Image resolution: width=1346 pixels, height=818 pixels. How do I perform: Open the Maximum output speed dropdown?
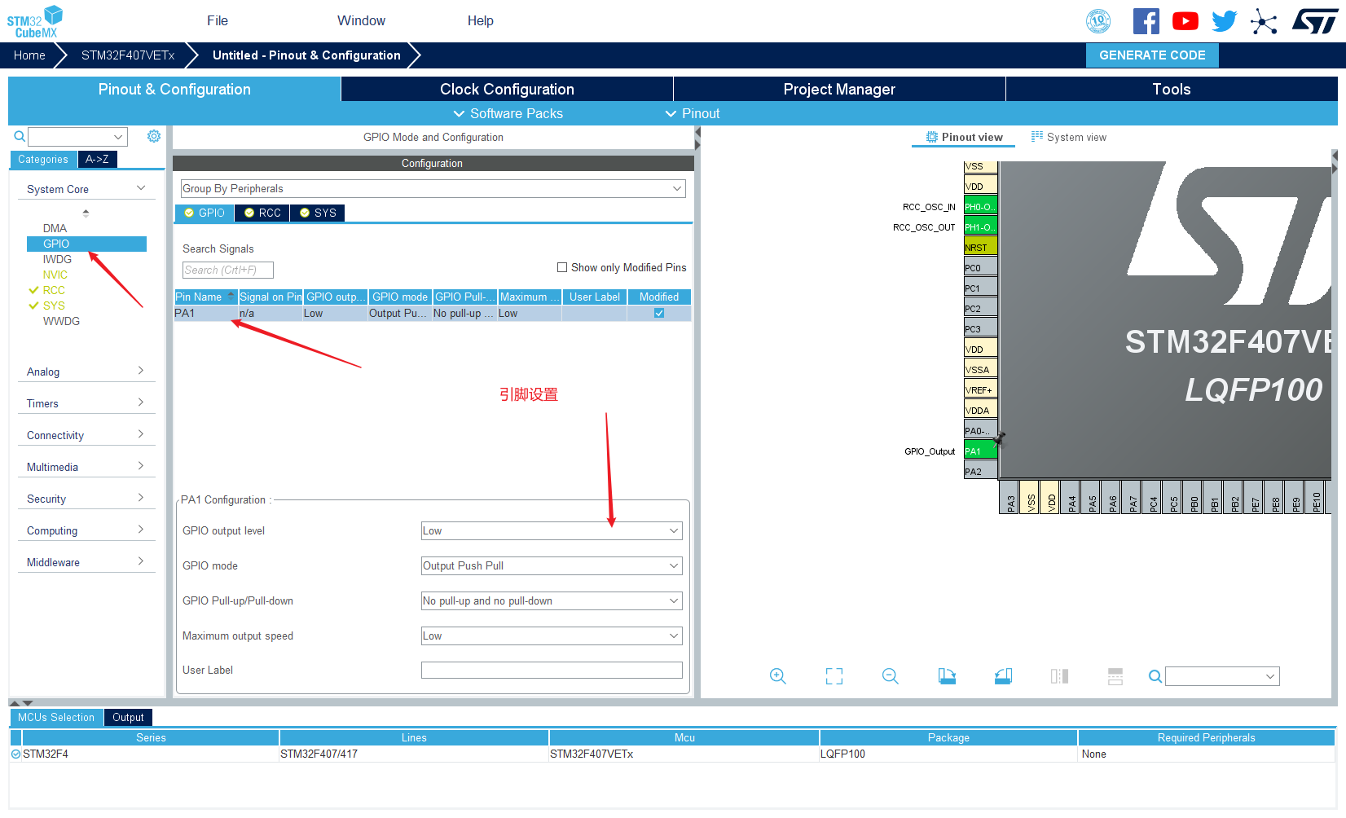click(x=552, y=635)
